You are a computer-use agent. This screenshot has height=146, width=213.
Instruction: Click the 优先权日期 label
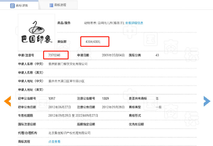click(136, 124)
